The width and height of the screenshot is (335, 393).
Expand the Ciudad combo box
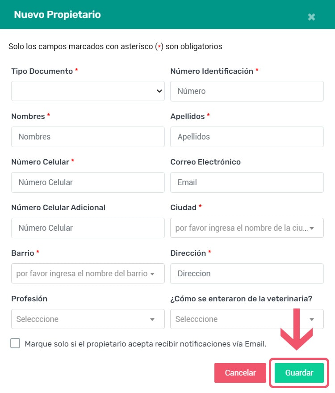click(x=247, y=228)
